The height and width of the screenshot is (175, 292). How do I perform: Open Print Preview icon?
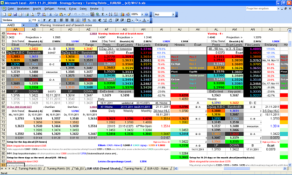pyautogui.click(x=32, y=14)
